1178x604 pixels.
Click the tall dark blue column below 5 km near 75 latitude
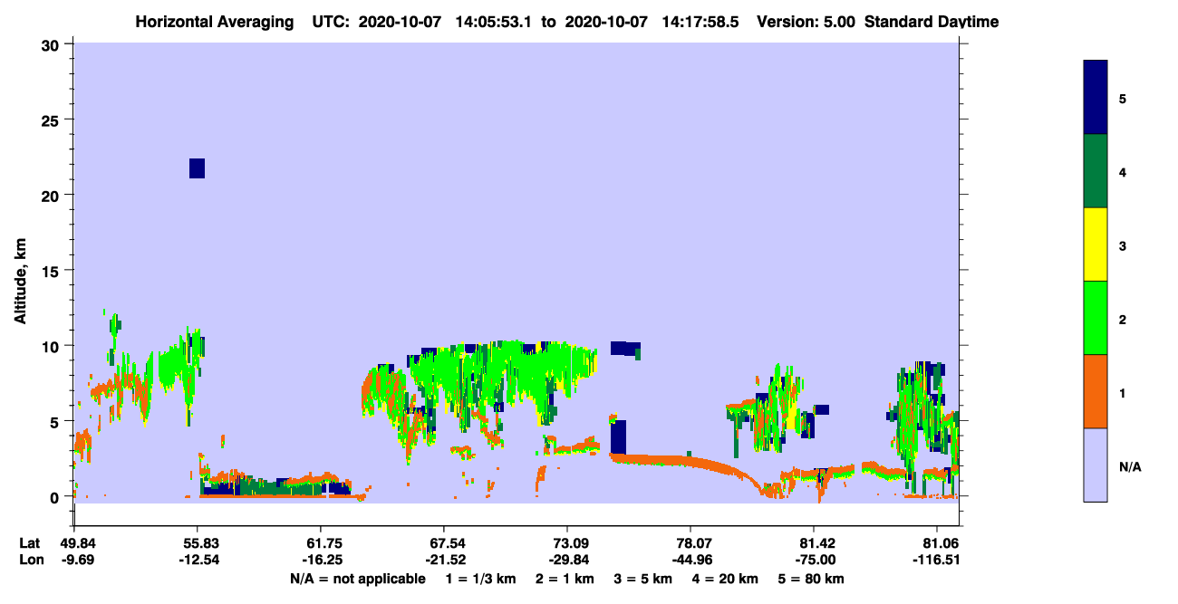(x=618, y=436)
